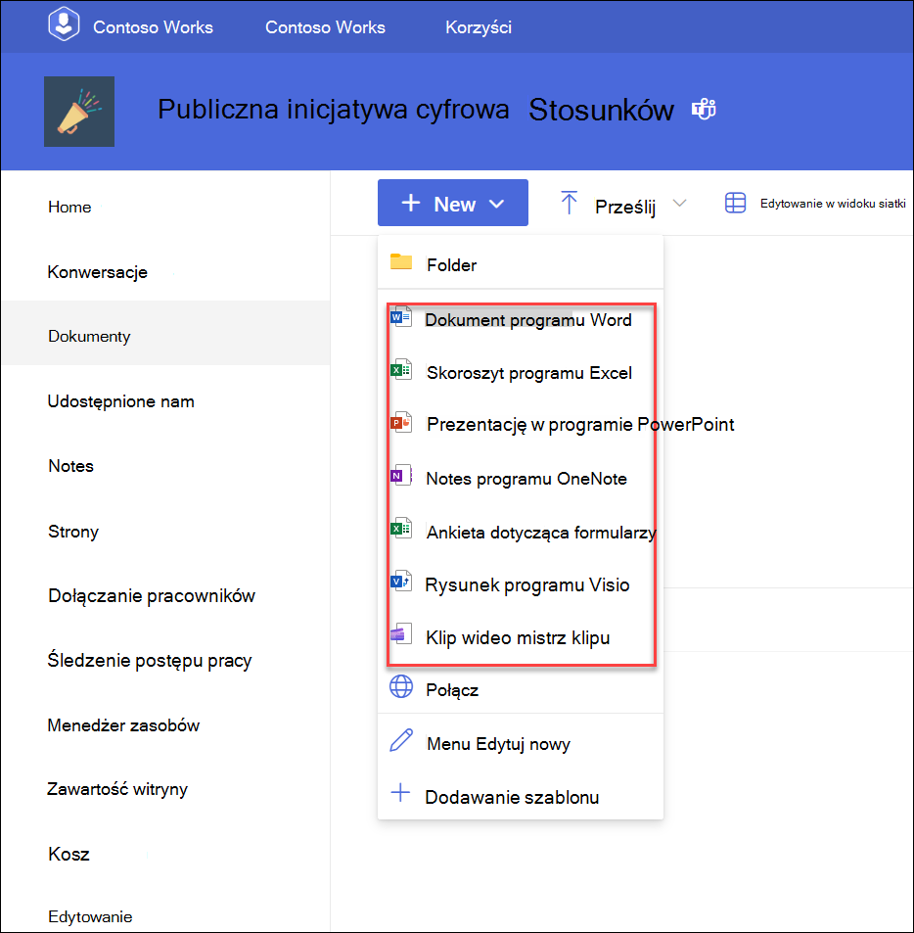Click the pencil icon for Menu Edytuj nowy
This screenshot has width=914, height=933.
click(x=401, y=739)
